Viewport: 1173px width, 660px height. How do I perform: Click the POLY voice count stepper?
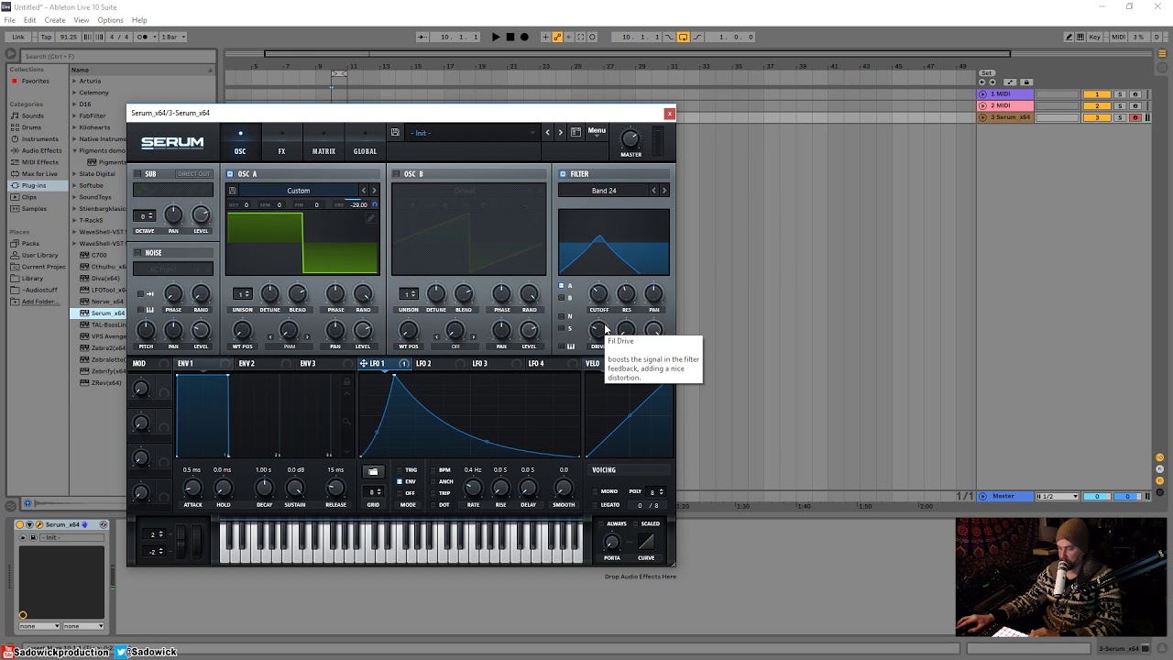[655, 492]
